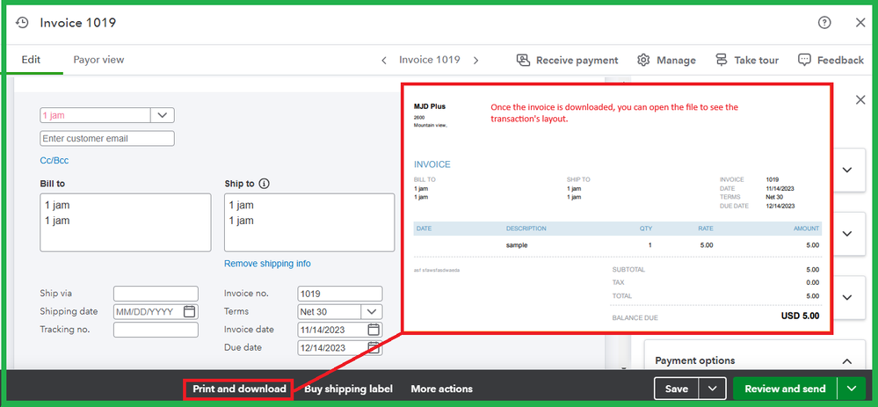Open the invoice history clock icon
The image size is (878, 407).
22,22
